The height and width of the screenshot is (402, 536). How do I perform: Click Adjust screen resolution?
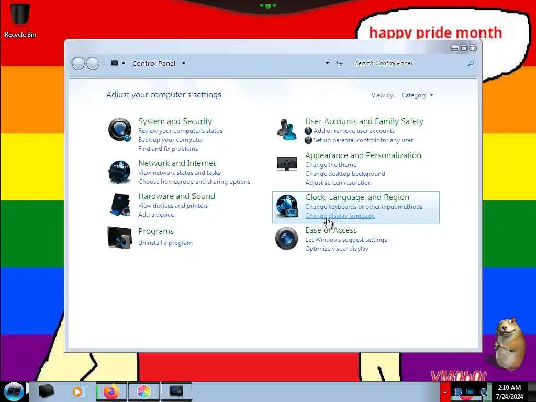[x=338, y=183]
